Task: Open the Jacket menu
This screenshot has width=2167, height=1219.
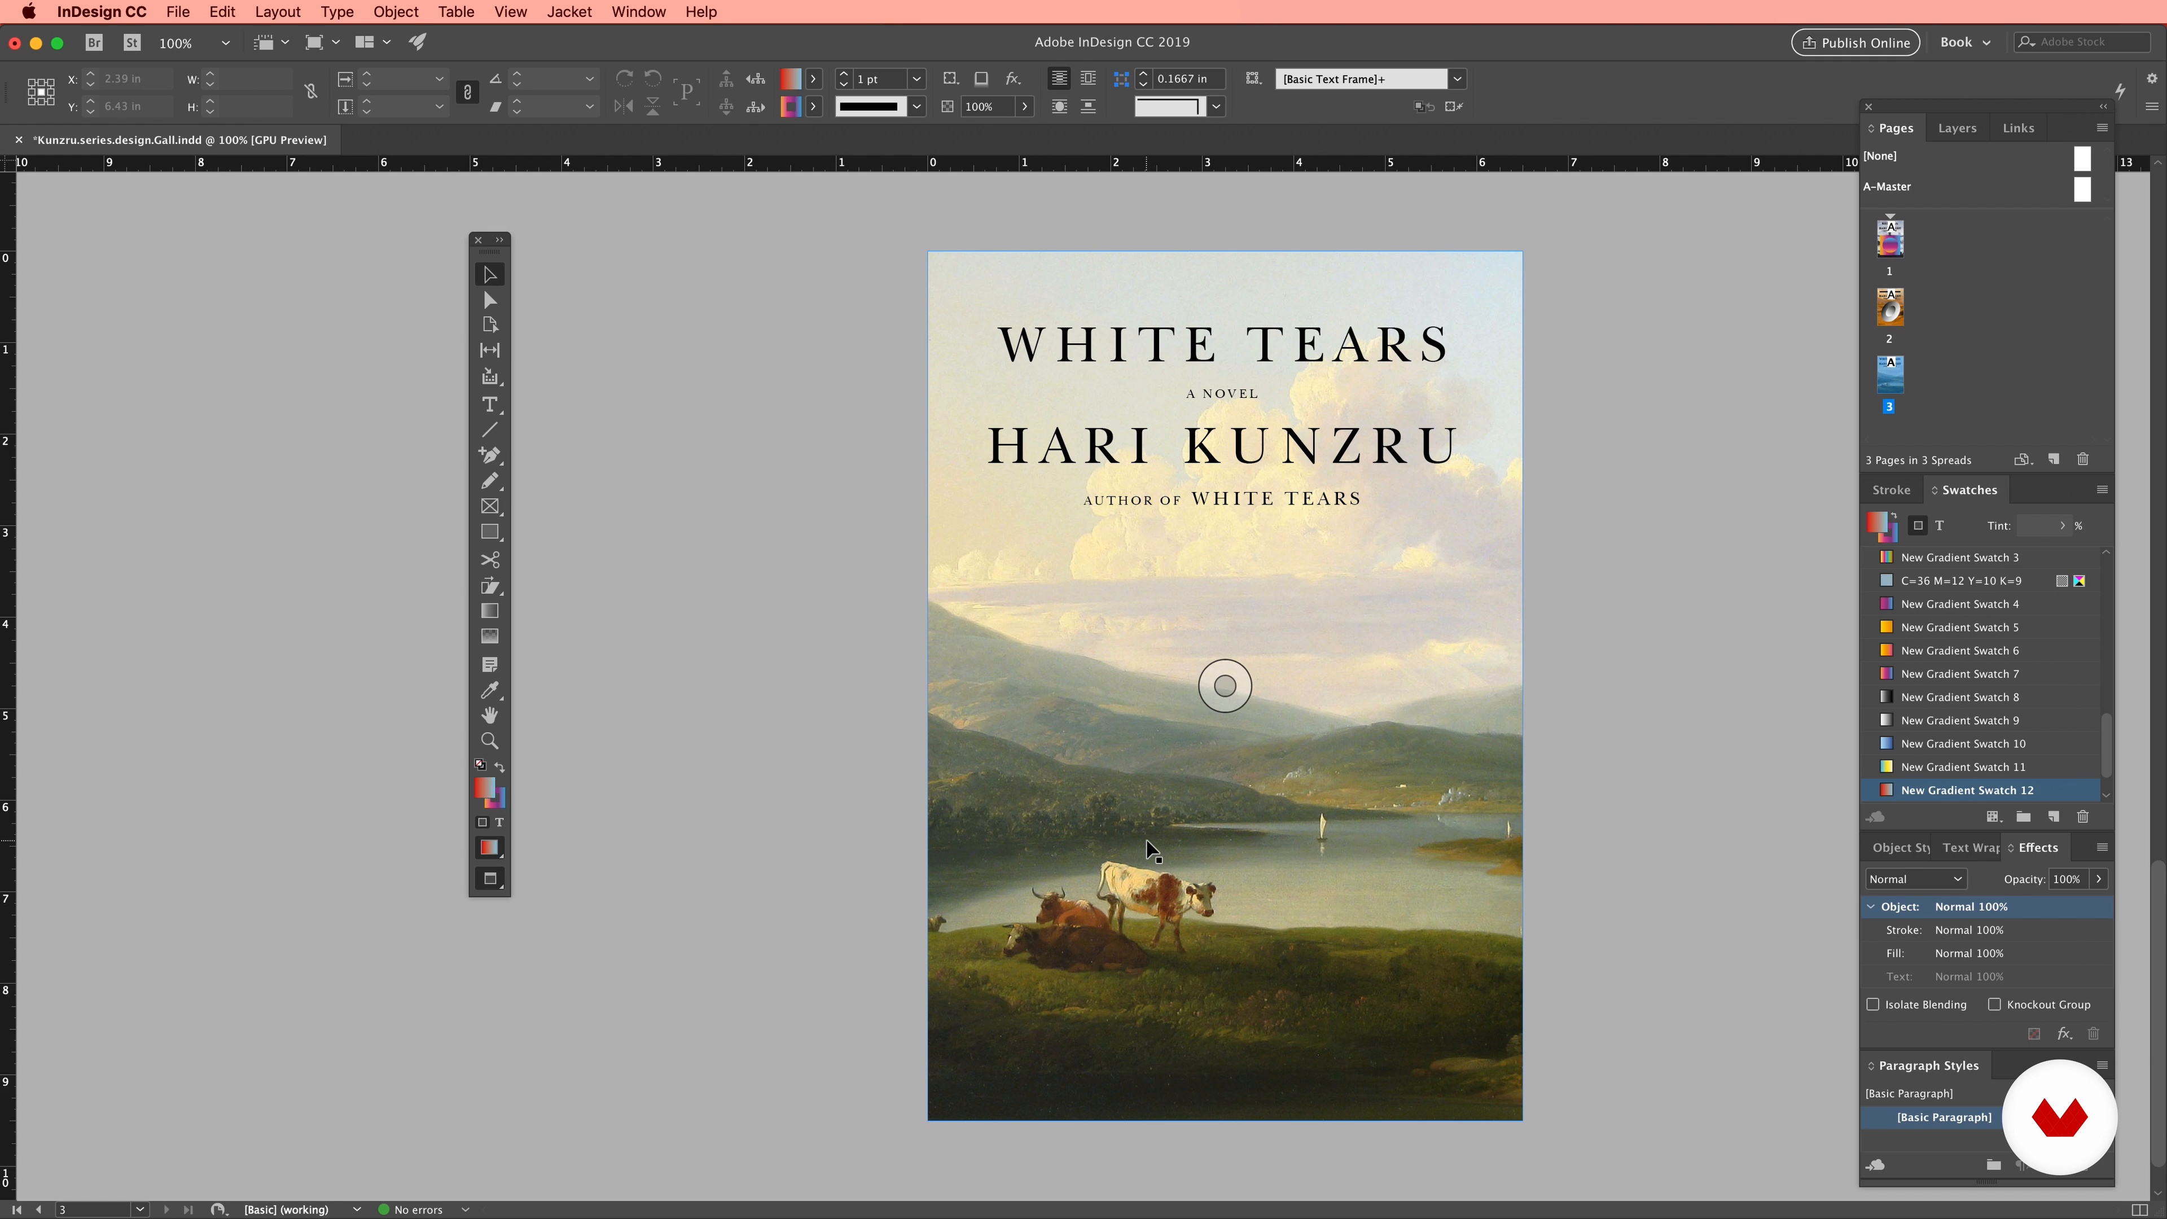Action: pos(569,12)
